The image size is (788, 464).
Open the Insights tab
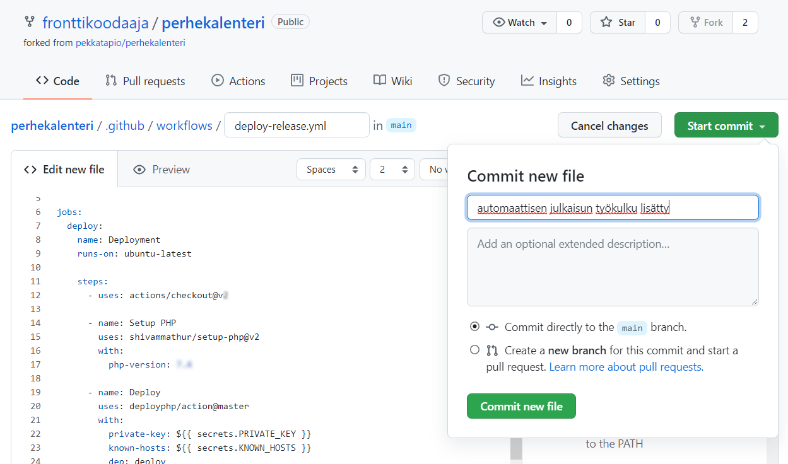coord(549,81)
